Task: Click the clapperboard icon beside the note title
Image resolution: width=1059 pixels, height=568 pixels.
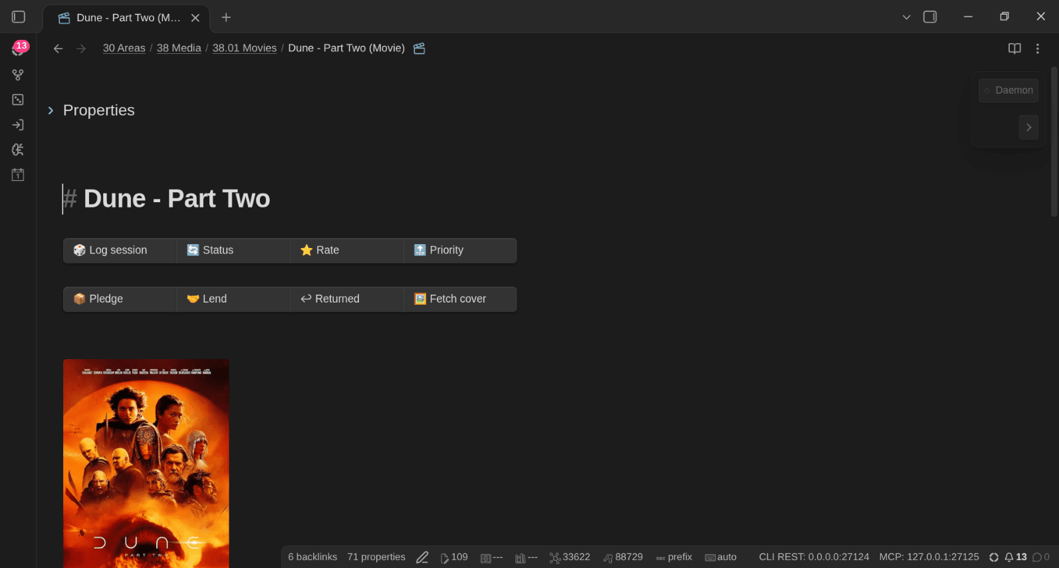Action: (x=419, y=49)
